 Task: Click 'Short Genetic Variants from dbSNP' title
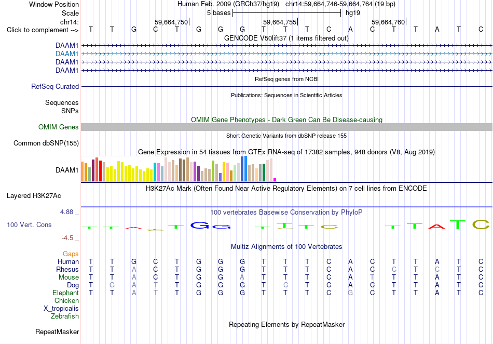coord(286,136)
